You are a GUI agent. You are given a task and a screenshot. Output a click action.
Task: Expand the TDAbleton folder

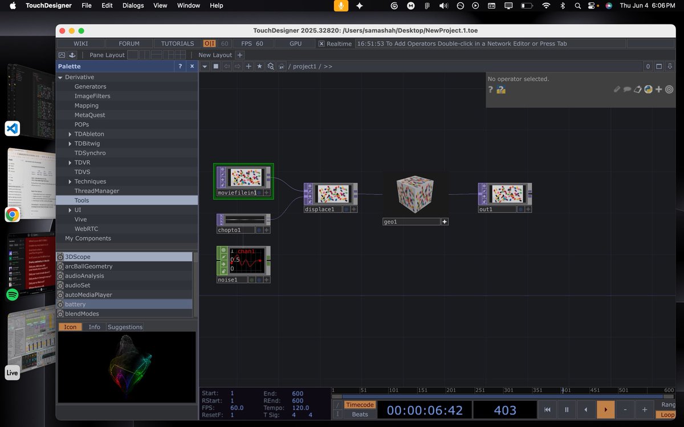point(70,134)
